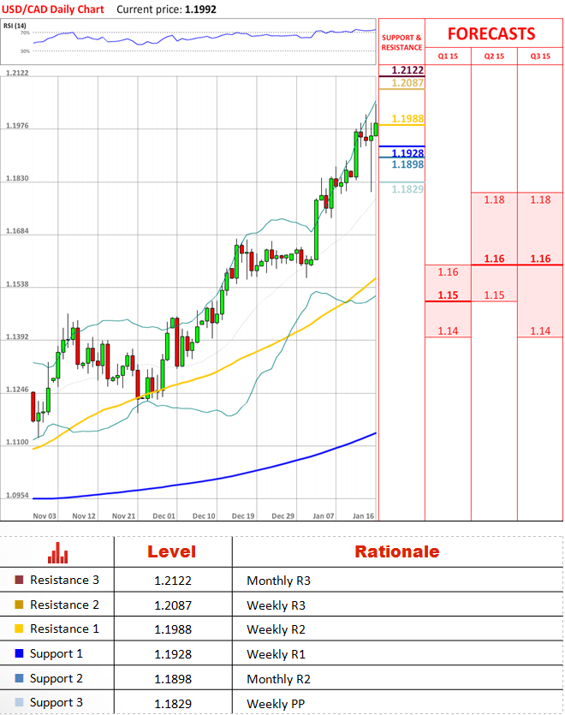The height and width of the screenshot is (715, 565).
Task: Click the 'Current price: 1.1992' label
Action: (166, 9)
